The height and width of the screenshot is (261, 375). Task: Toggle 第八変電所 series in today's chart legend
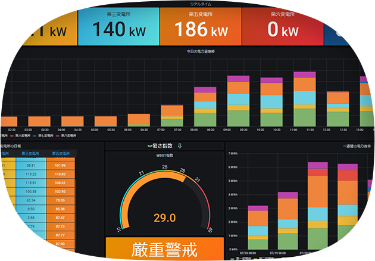[69, 136]
